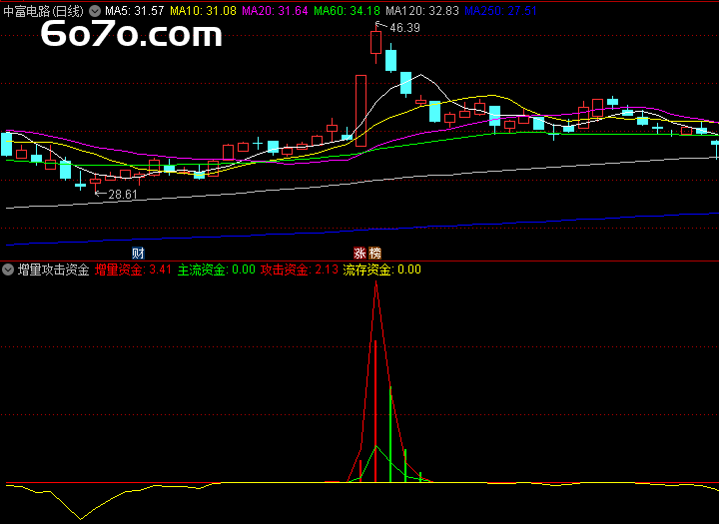719x524 pixels.
Task: Expand the 增量攻击资金 indicator dropdown arrow
Action: coord(8,269)
